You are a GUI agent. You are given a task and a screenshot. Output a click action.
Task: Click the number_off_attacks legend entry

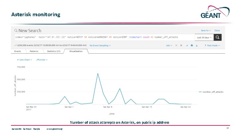[211, 92]
